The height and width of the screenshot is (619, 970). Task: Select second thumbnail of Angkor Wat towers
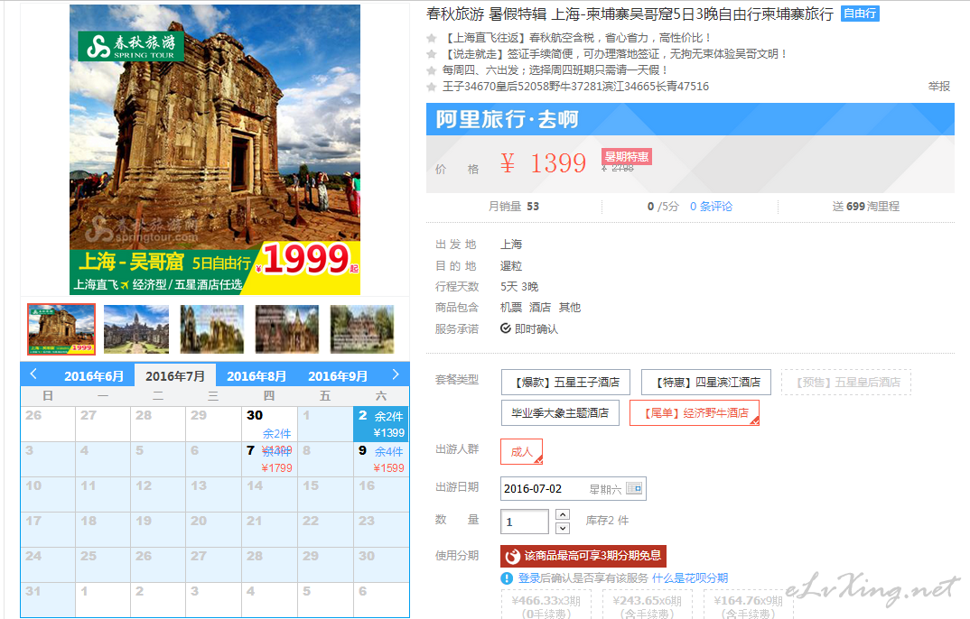coord(136,329)
